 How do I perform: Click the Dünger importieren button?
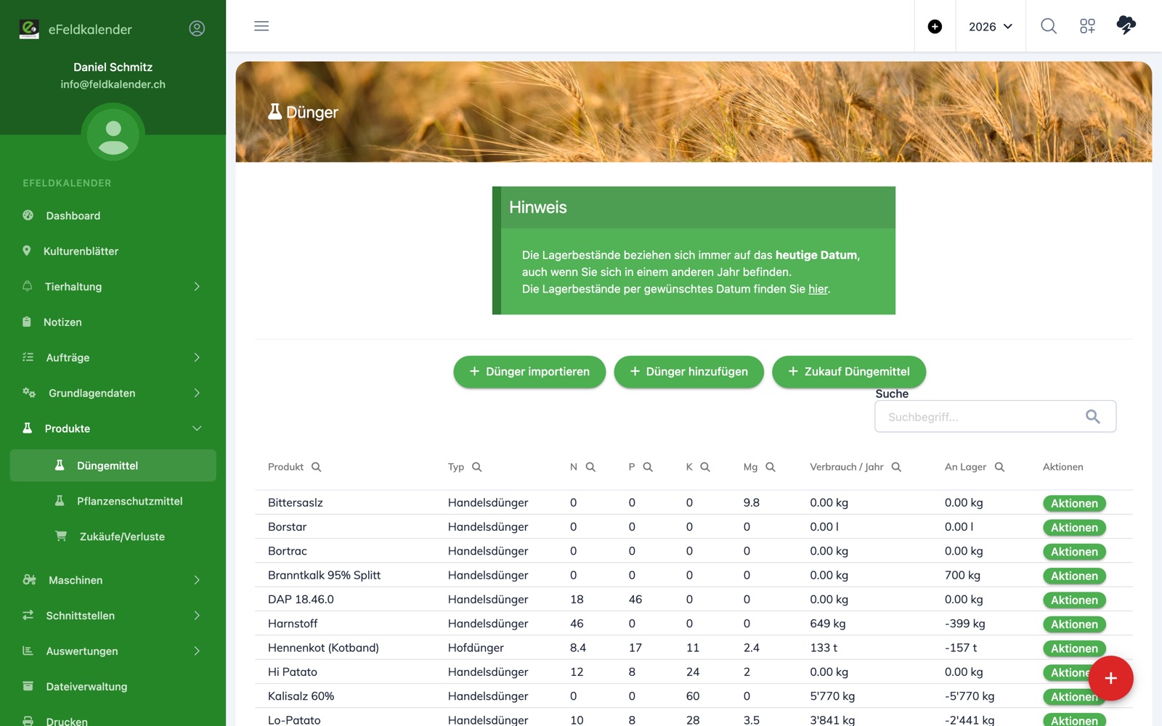529,372
